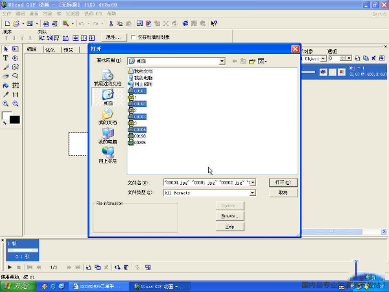Pick the Eyedropper tool in the toolbox
The height and width of the screenshot is (292, 389).
6,94
